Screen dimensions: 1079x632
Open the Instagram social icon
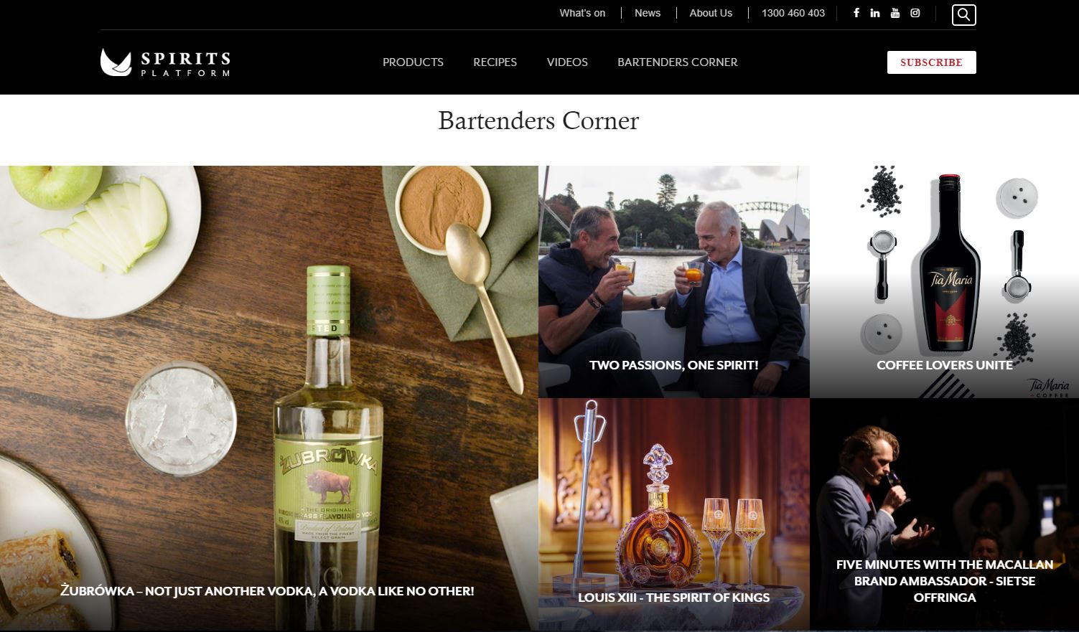tap(915, 13)
